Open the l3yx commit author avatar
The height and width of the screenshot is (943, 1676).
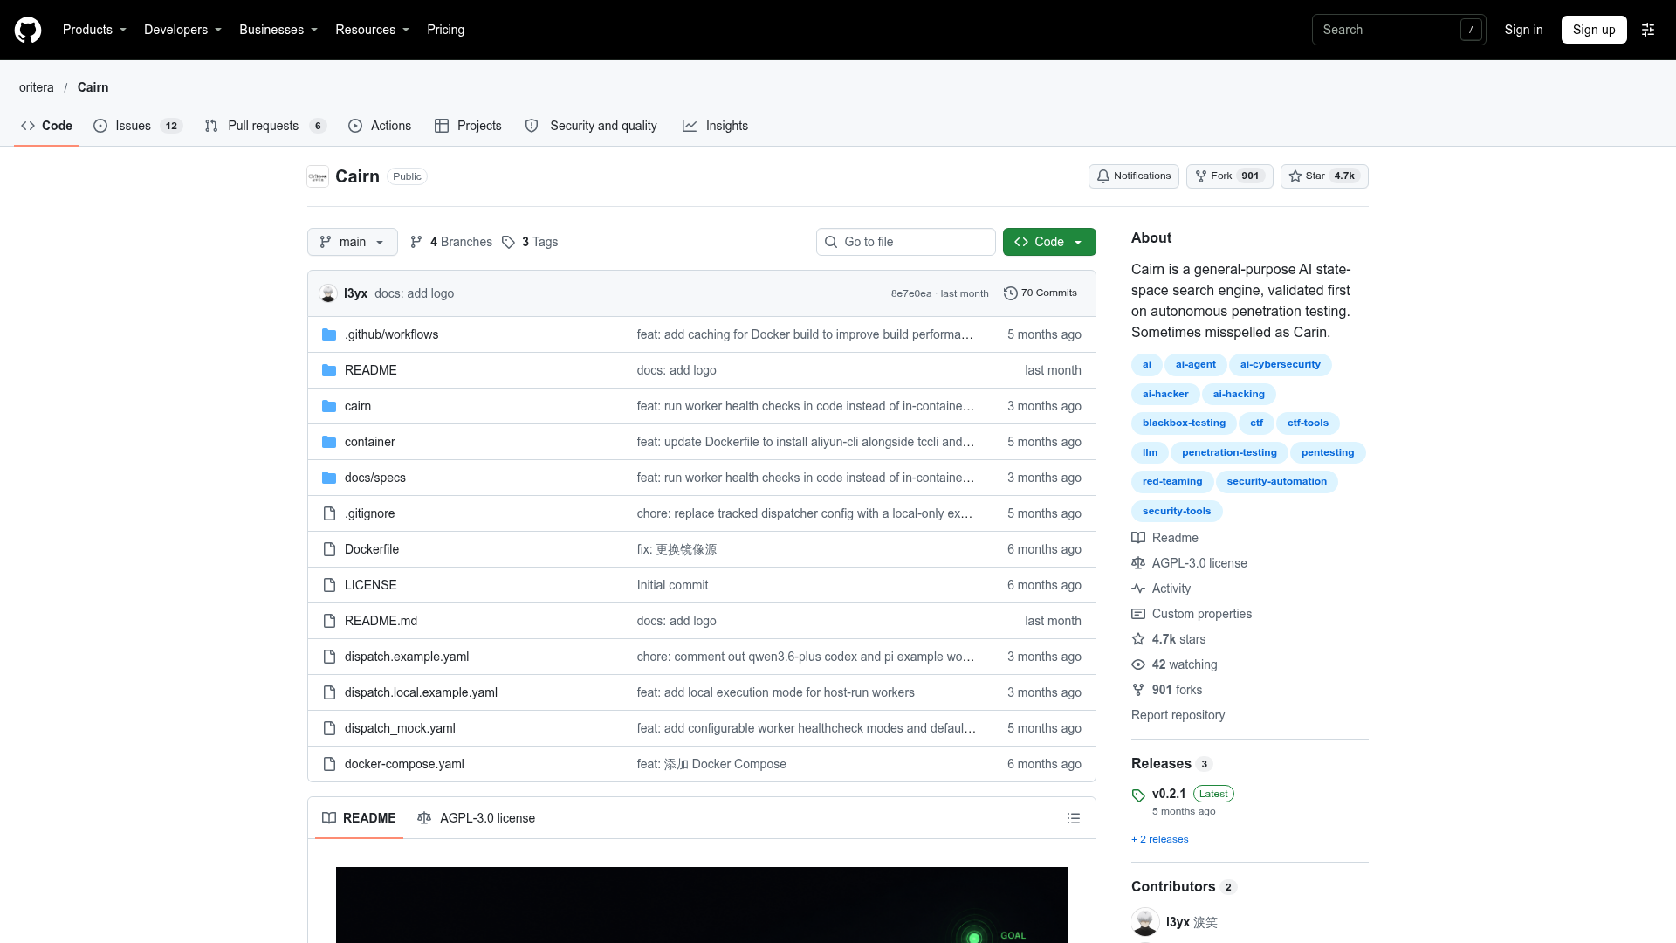[x=328, y=293]
